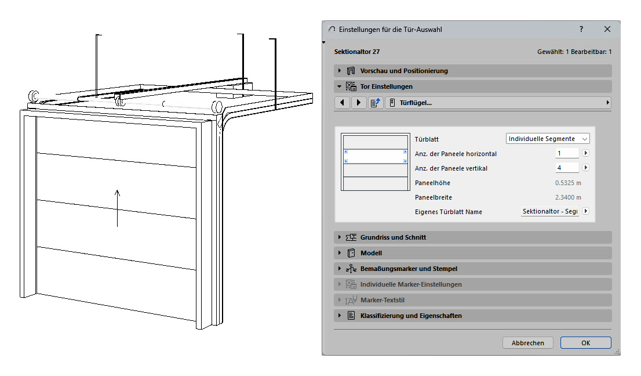Expand the Grundriss und Schnitt section

(x=339, y=237)
